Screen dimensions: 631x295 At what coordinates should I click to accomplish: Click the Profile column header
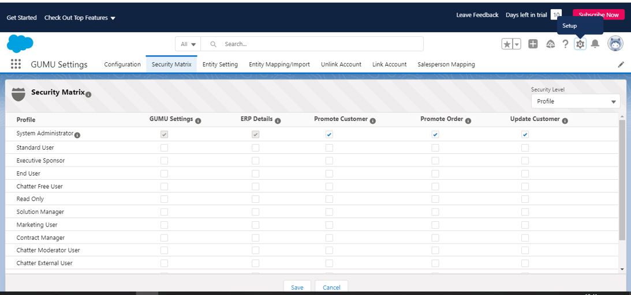[x=26, y=120]
